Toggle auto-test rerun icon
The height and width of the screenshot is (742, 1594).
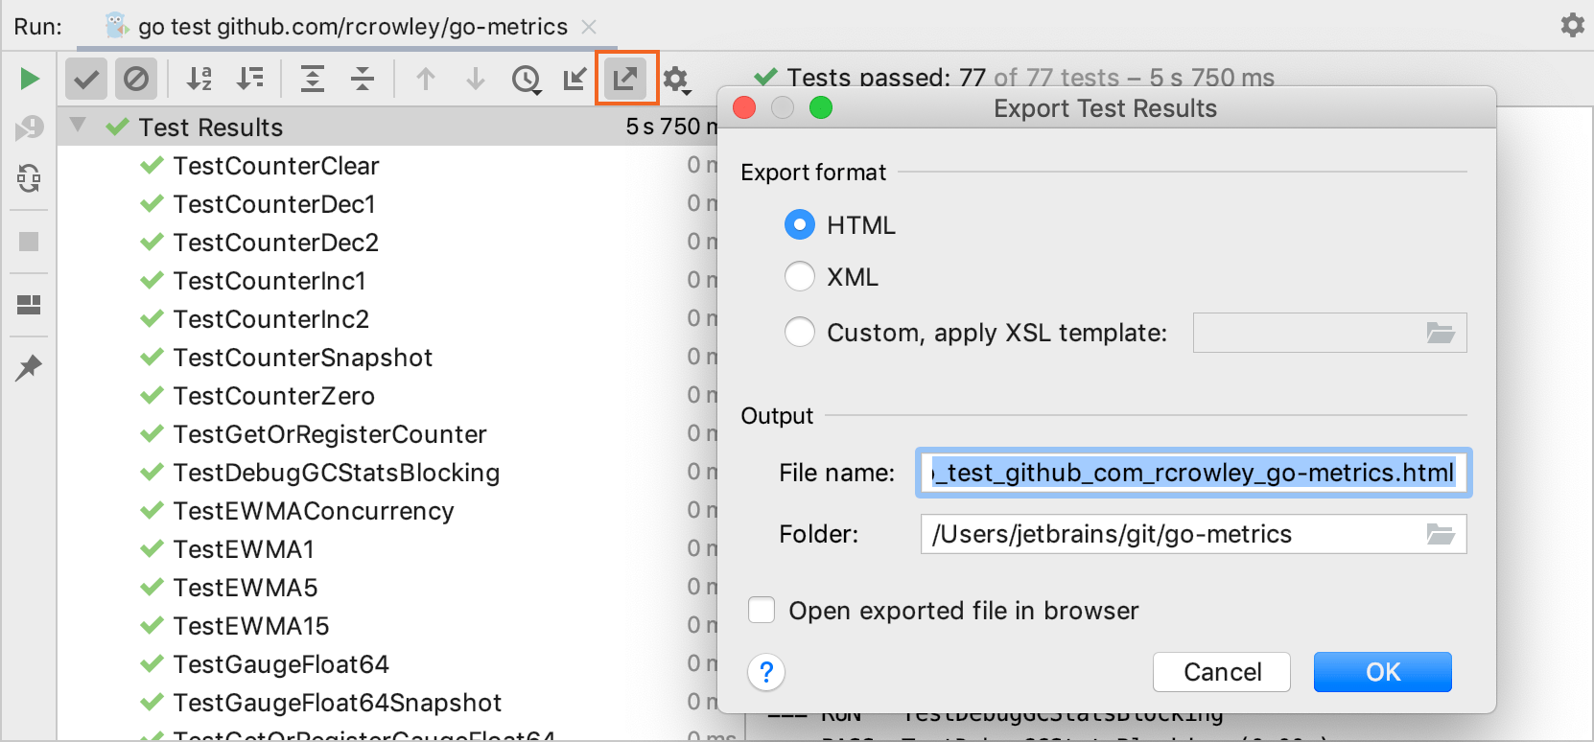point(30,178)
